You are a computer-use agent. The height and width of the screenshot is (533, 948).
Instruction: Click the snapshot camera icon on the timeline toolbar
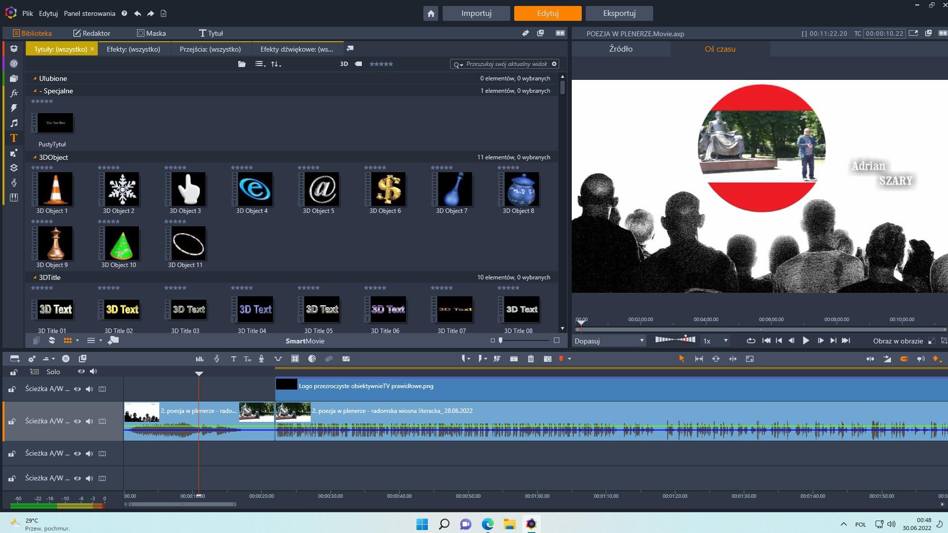pos(547,359)
